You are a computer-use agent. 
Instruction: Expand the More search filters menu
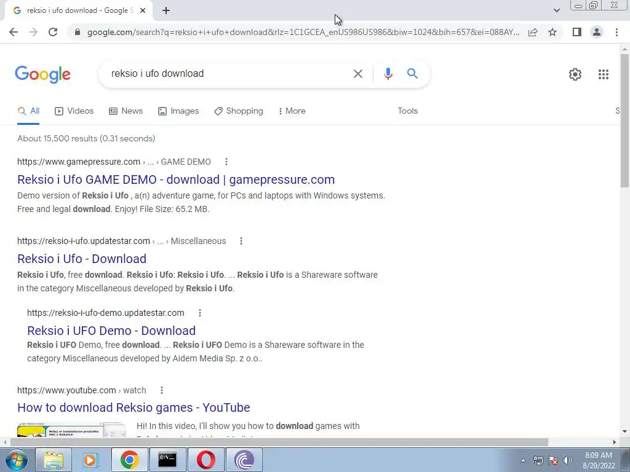pos(292,111)
